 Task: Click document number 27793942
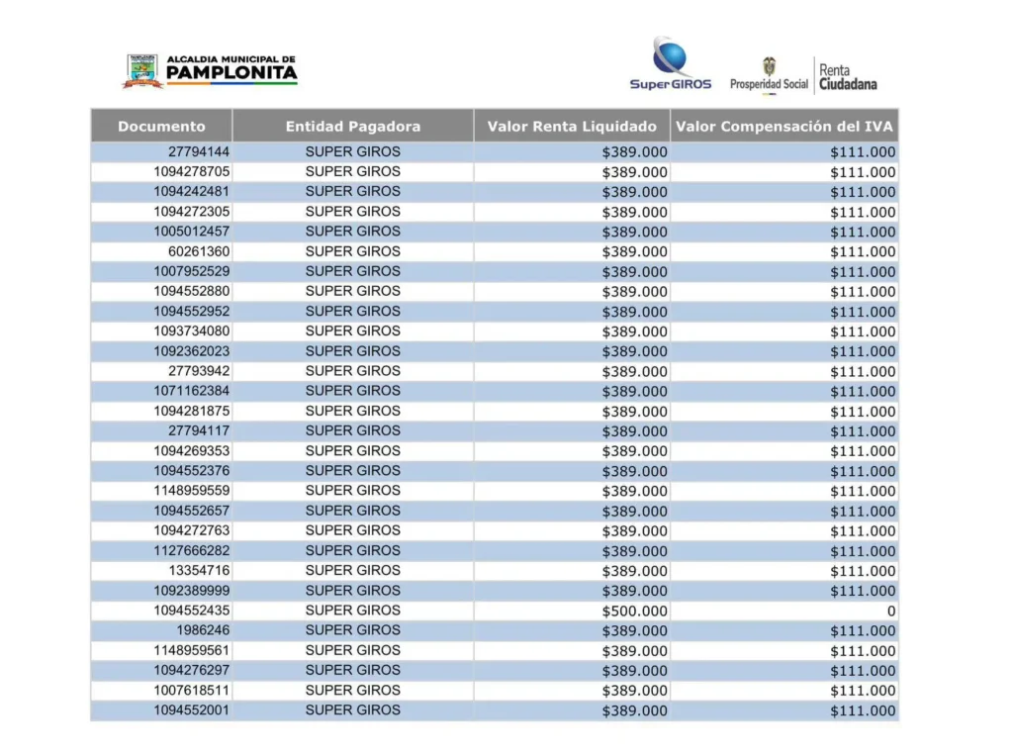[198, 371]
